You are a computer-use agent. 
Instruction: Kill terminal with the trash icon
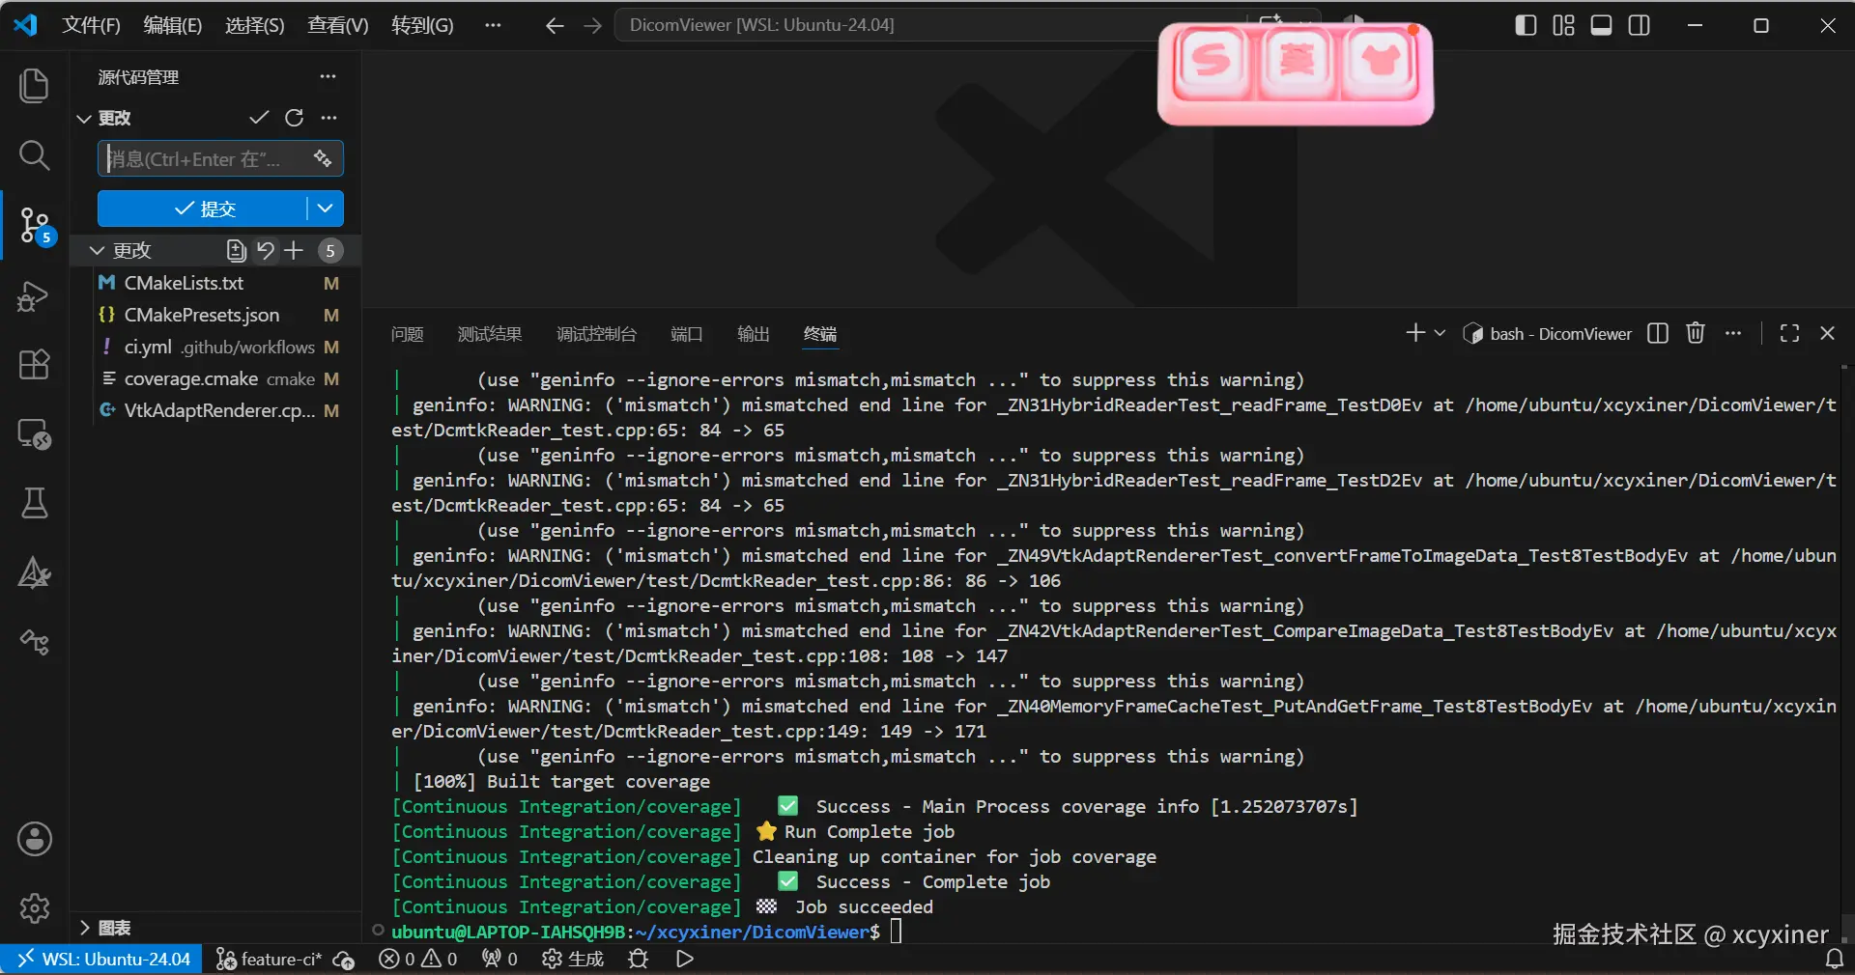coord(1696,333)
